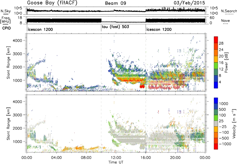Select the 'Power [dB]' colorbar title
Screen dimensions: 237x164
tap(226, 62)
